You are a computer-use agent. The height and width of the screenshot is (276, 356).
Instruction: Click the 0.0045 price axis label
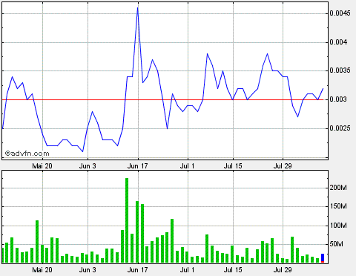340,13
